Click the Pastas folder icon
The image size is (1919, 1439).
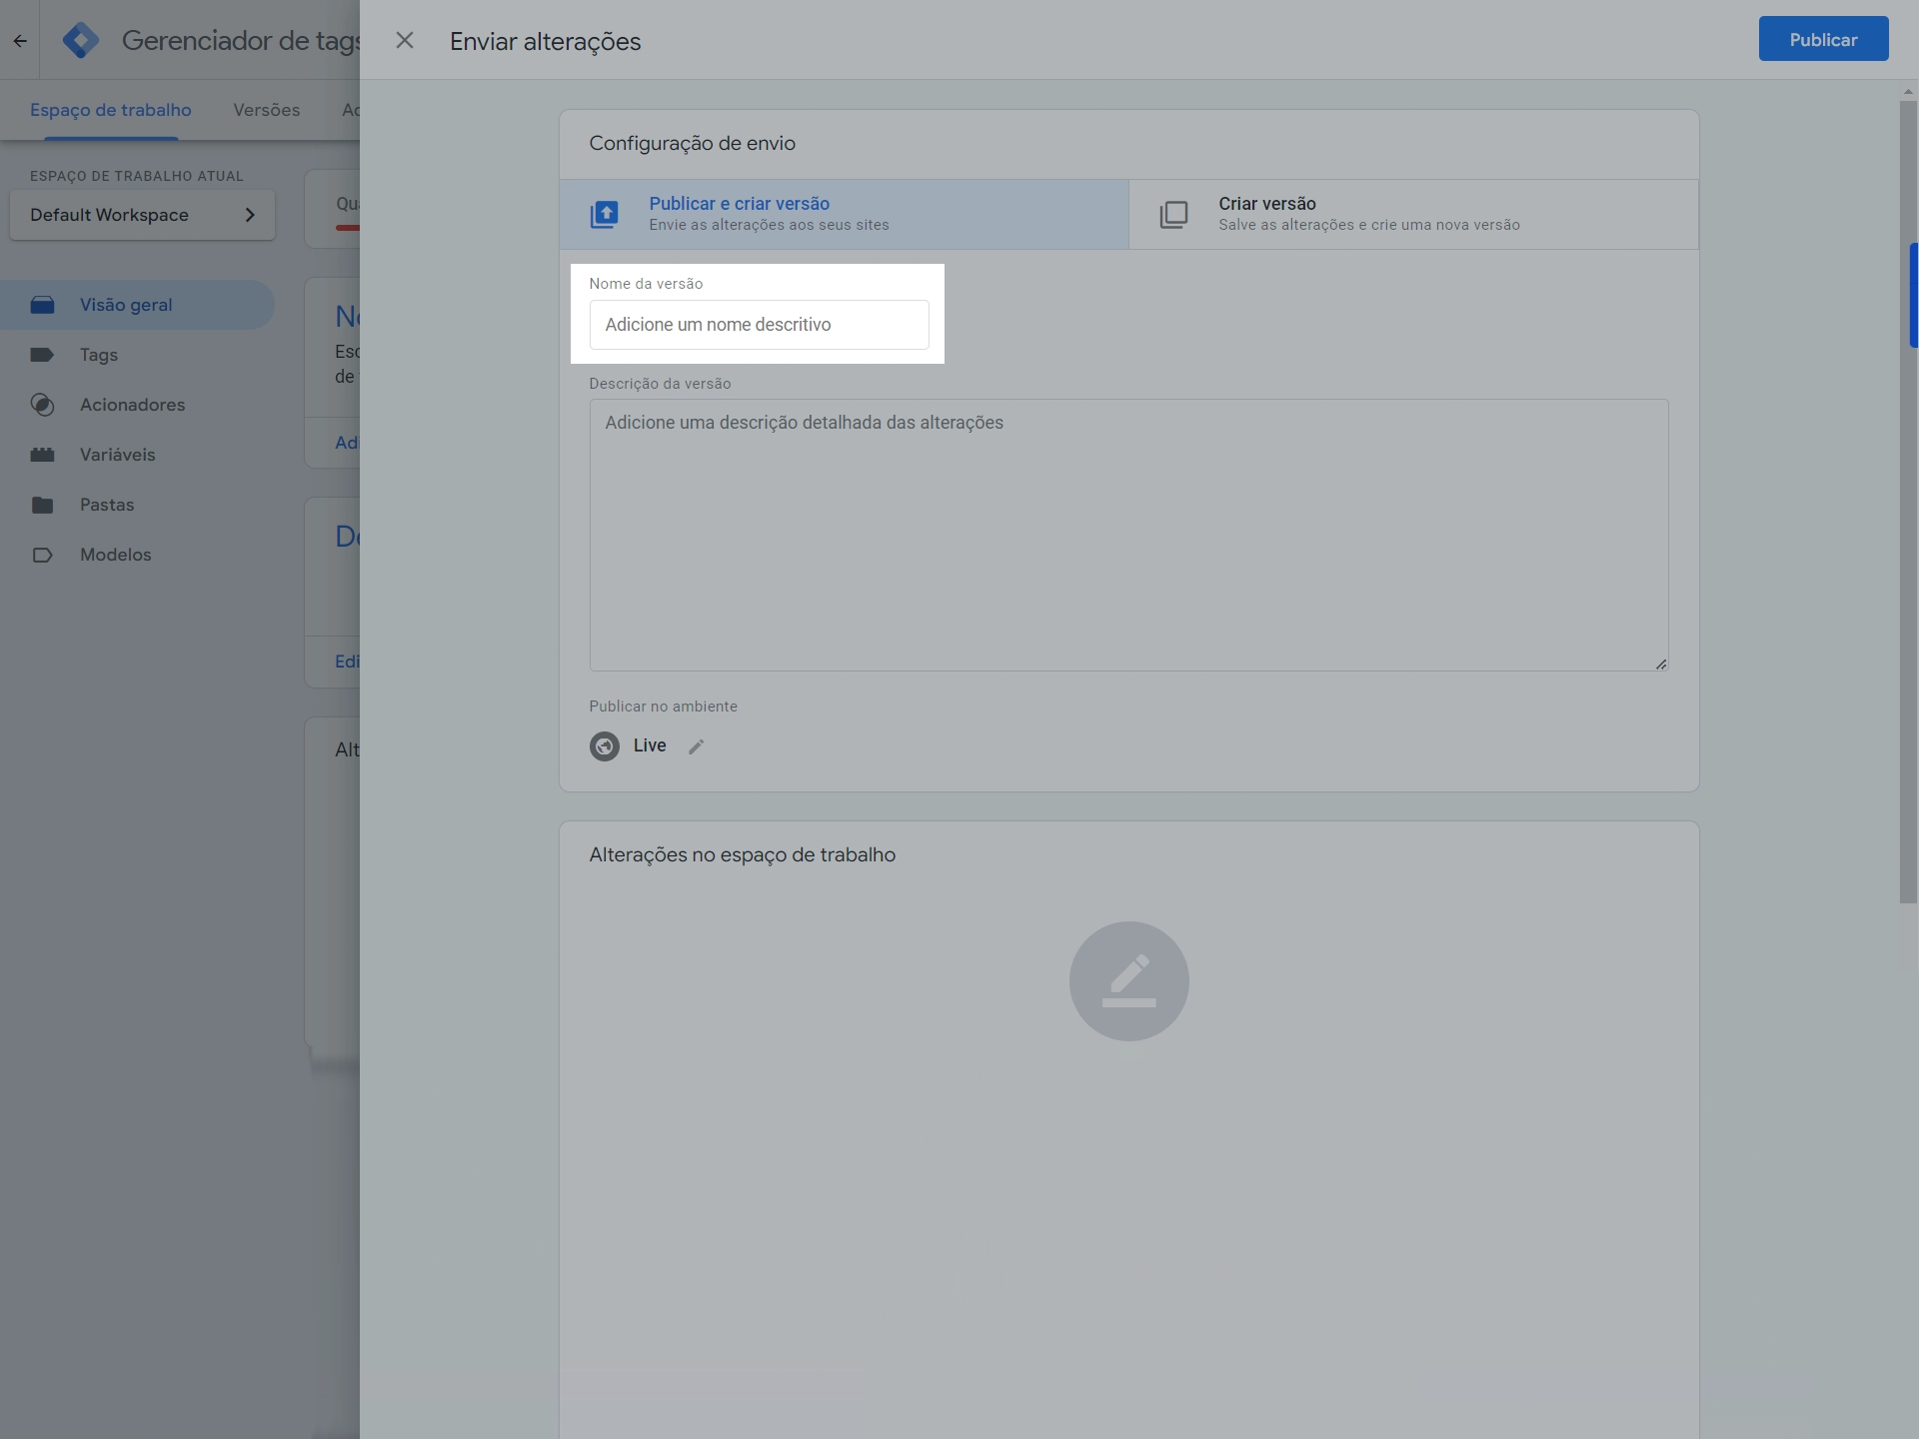[x=42, y=505]
